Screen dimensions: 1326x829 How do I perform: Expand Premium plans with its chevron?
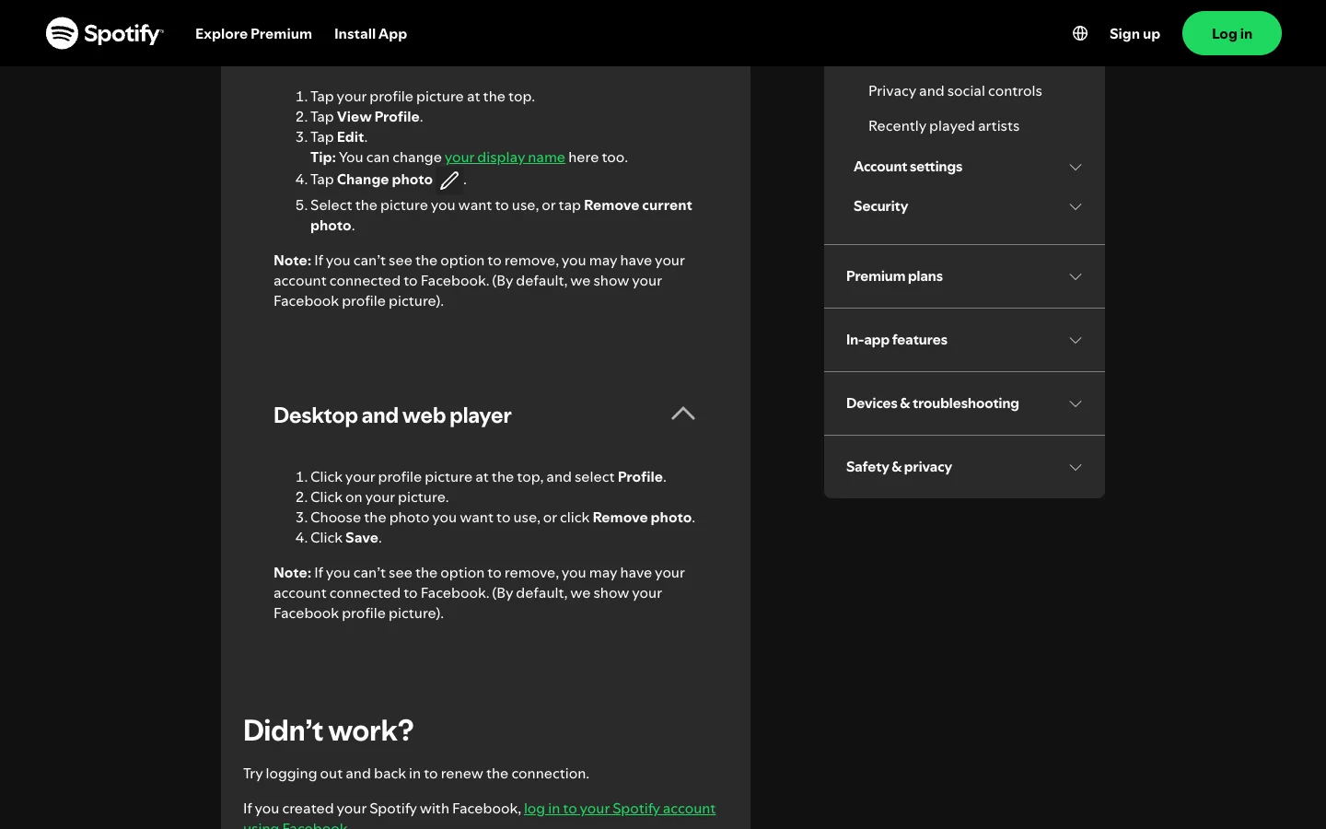point(1076,276)
